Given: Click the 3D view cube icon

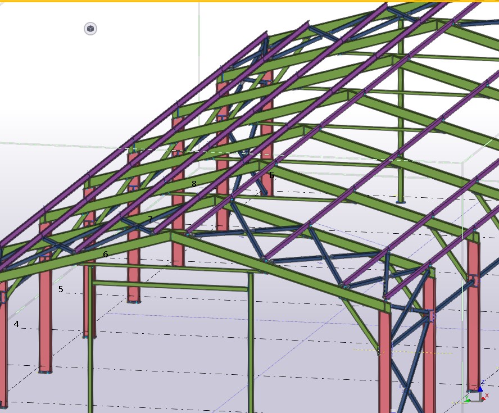Looking at the screenshot, I should [x=90, y=29].
